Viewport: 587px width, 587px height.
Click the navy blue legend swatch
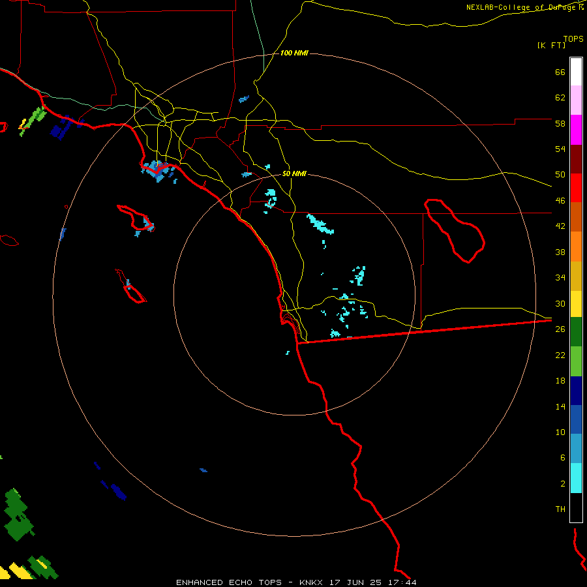tap(576, 391)
